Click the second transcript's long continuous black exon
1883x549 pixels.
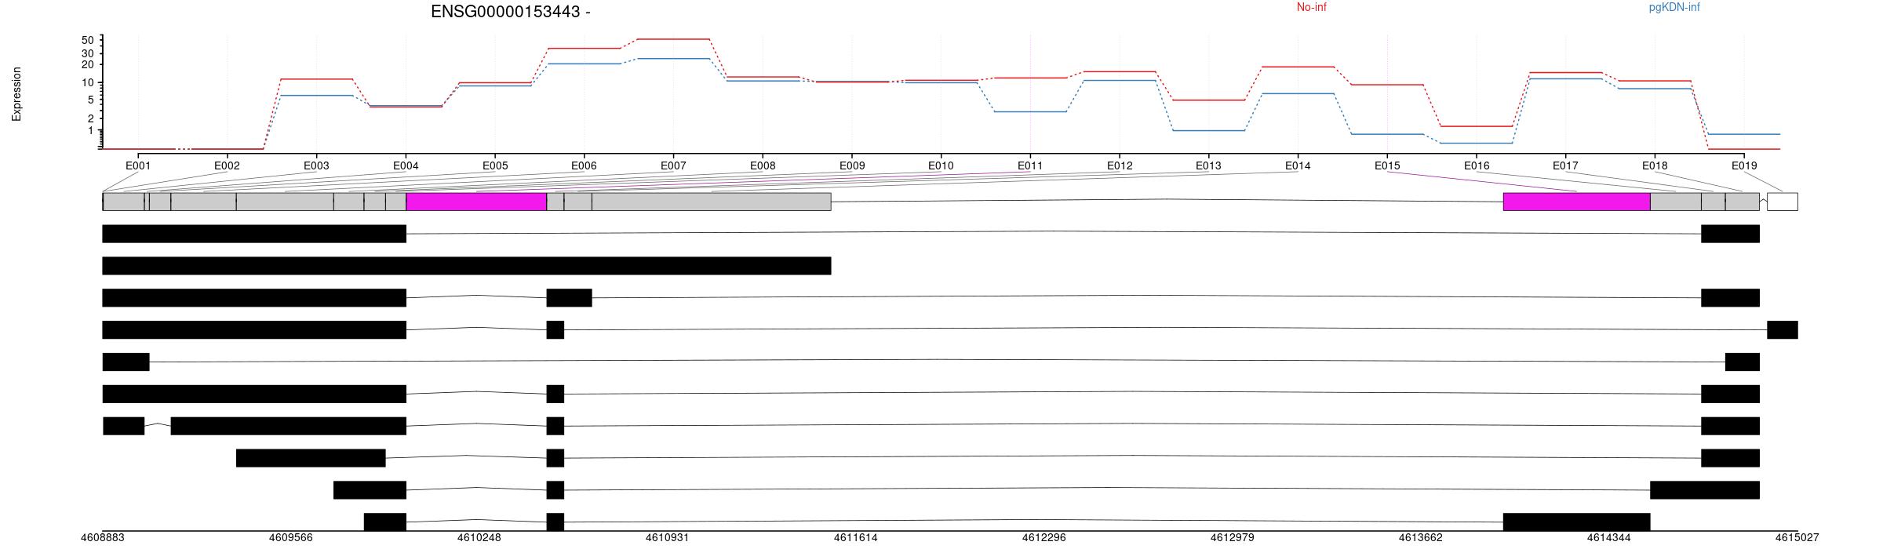(x=467, y=266)
